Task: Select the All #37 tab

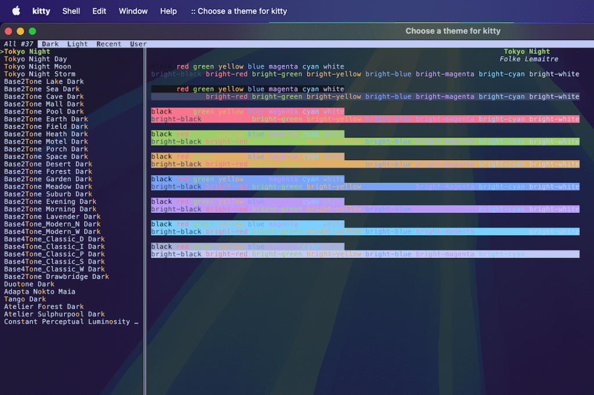Action: (x=19, y=44)
